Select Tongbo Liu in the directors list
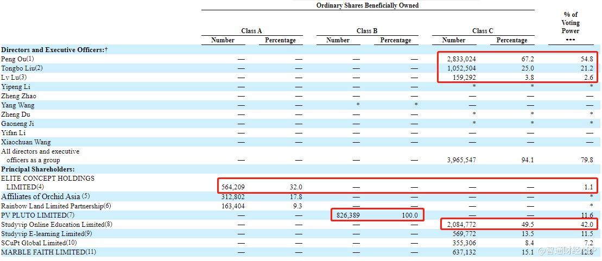Screen dimensions: 602x261 (x=22, y=68)
